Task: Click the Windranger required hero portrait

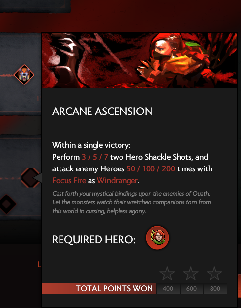Action: click(157, 238)
